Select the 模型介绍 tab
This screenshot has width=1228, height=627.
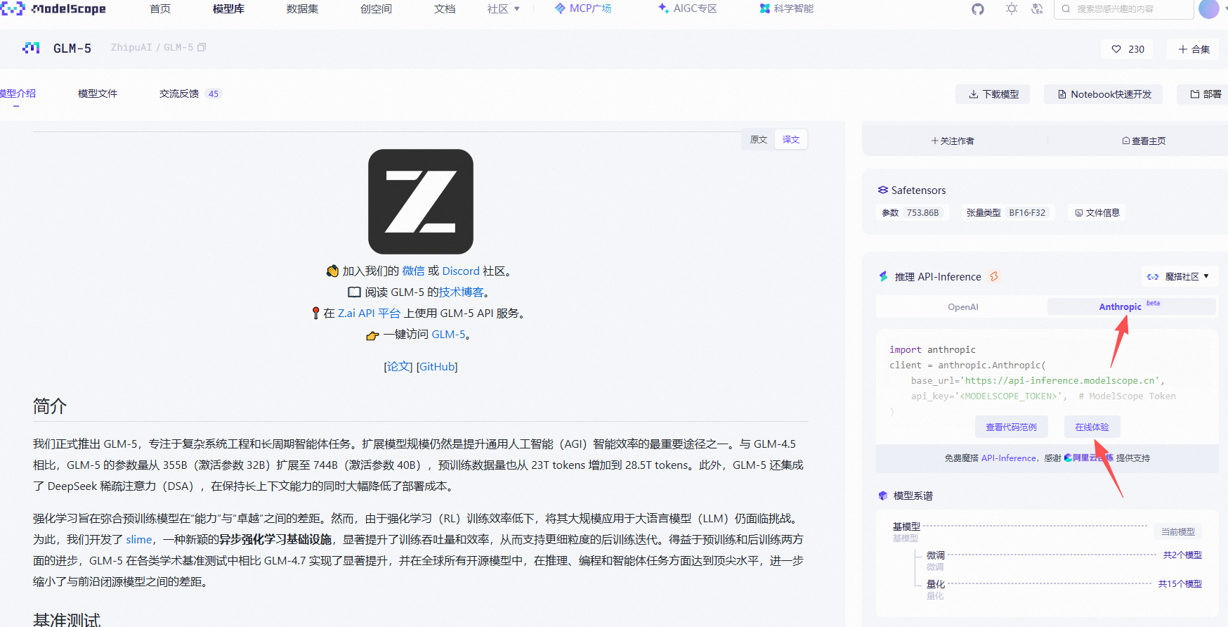coord(18,93)
